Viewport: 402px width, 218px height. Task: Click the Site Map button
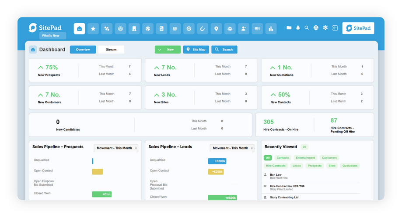(196, 50)
